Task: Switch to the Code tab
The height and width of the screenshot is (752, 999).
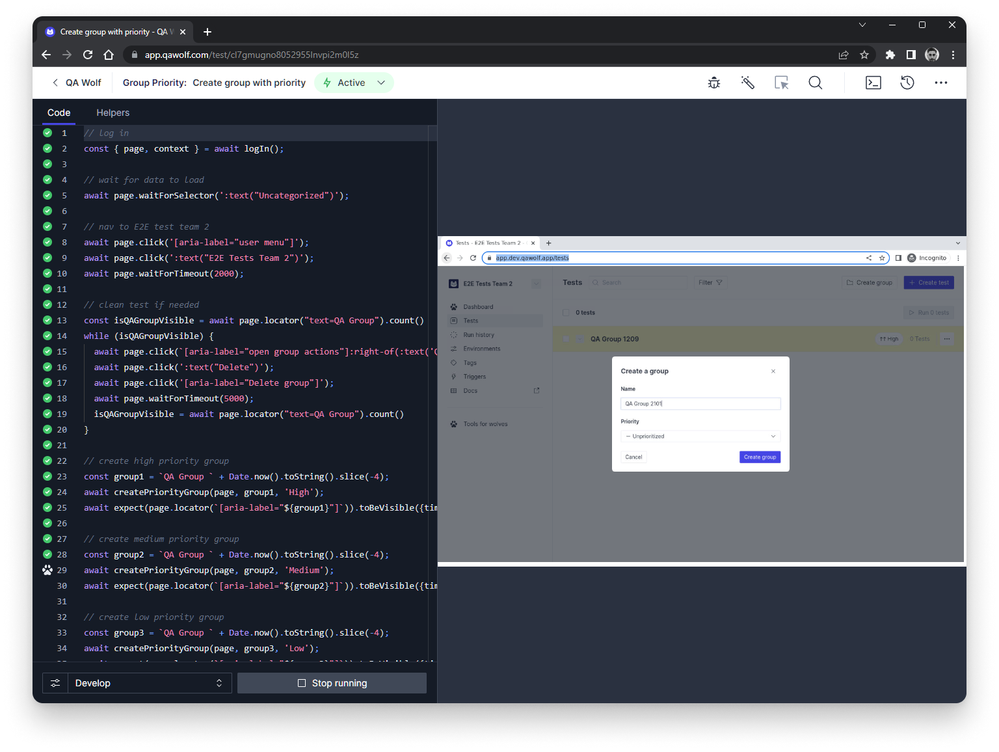Action: click(x=59, y=113)
